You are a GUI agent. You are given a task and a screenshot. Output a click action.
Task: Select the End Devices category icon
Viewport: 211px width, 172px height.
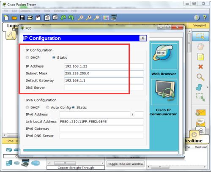click(x=9, y=163)
